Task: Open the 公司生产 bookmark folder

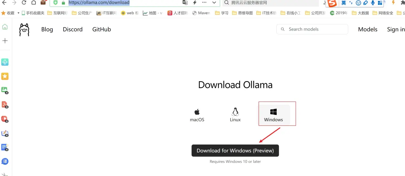Action: pyautogui.click(x=82, y=13)
